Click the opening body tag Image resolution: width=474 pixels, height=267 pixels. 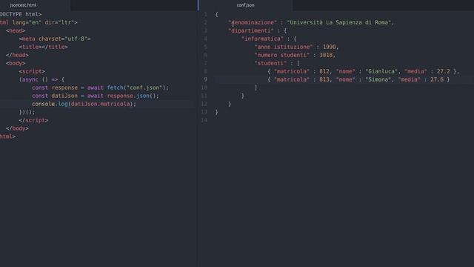coord(16,63)
